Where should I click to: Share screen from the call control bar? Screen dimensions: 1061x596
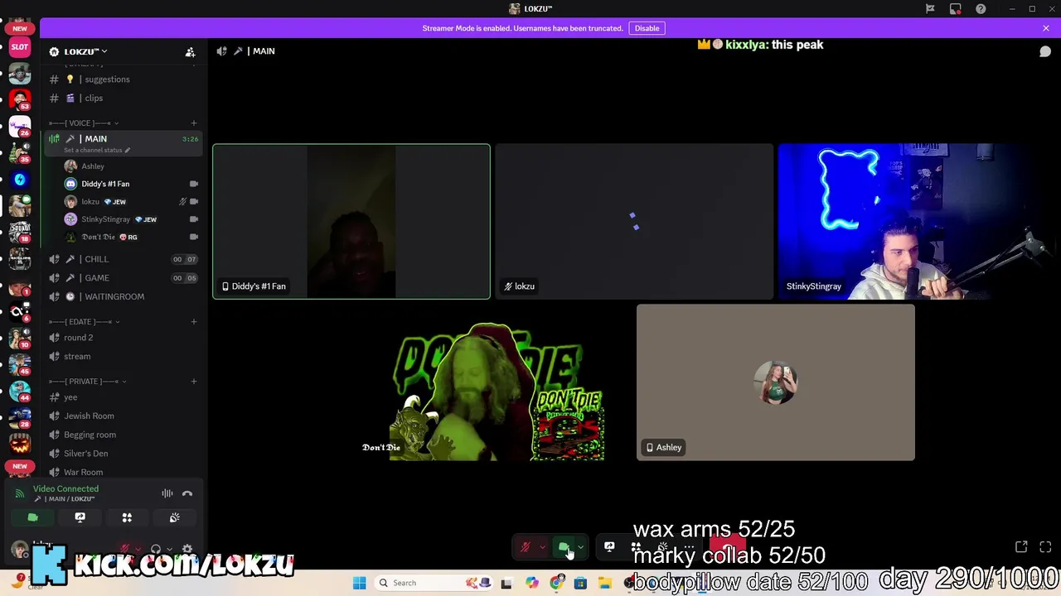click(609, 547)
